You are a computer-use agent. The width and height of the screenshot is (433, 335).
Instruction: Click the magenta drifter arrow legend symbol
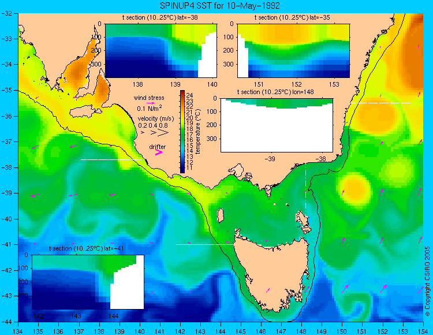[159, 152]
